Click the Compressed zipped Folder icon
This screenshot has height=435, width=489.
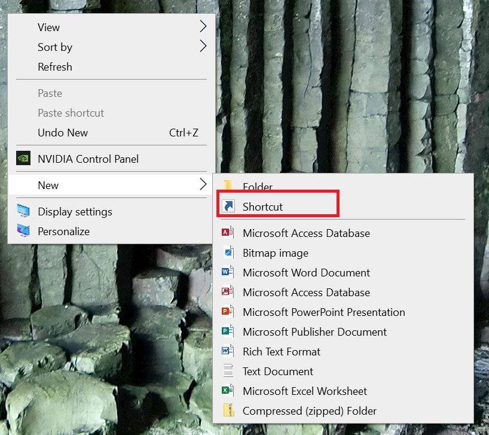click(x=228, y=411)
